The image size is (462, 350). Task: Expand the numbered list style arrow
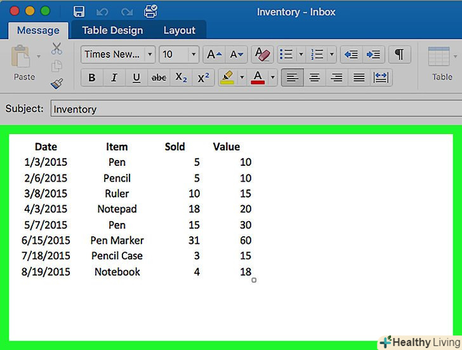pos(331,55)
